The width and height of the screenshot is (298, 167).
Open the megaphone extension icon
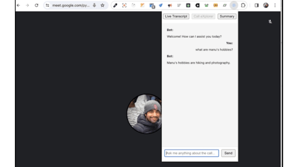point(170,5)
